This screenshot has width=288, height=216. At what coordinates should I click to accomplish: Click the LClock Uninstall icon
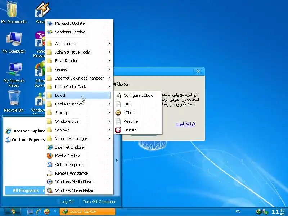point(118,130)
